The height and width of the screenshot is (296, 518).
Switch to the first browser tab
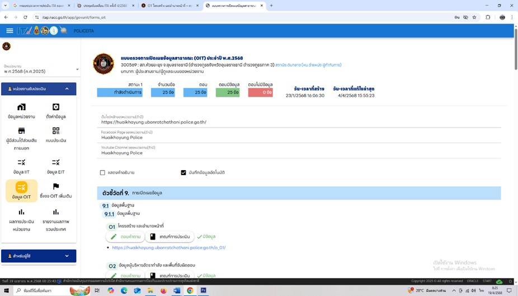[39, 6]
